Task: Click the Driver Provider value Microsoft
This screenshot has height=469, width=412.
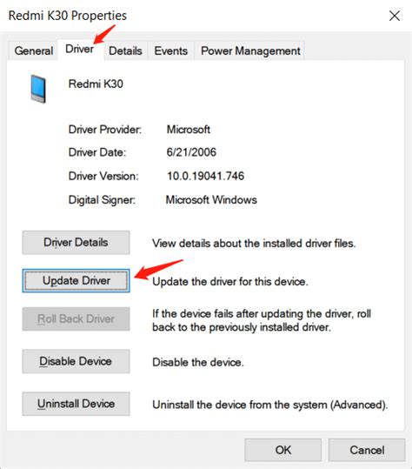Action: [x=189, y=130]
